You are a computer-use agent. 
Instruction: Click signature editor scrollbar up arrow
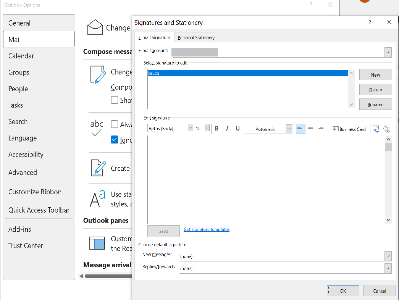388,139
